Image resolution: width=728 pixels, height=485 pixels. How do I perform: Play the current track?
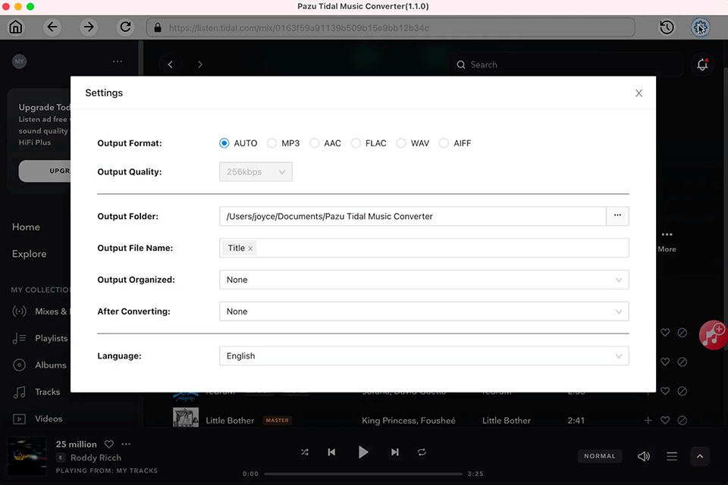(x=363, y=452)
